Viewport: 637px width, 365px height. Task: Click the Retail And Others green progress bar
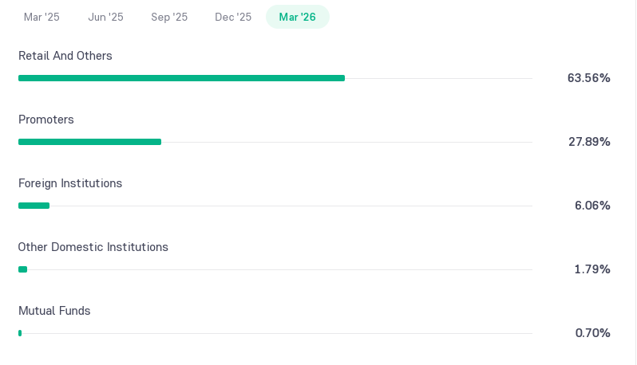click(x=181, y=78)
